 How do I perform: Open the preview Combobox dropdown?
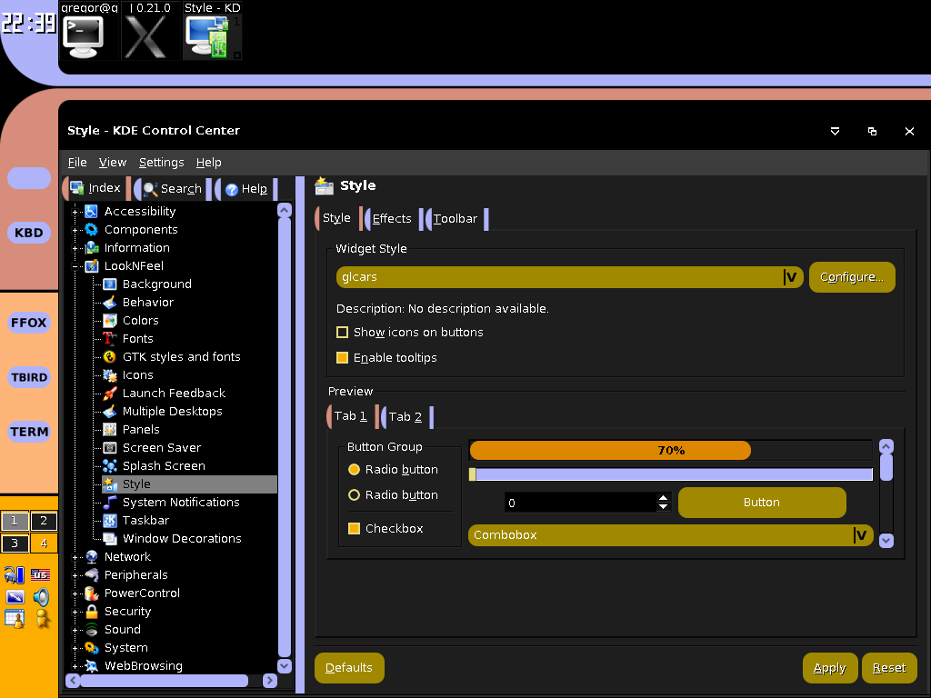(x=670, y=535)
